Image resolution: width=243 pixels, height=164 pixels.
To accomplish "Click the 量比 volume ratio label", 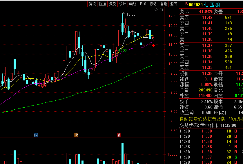I will [218, 90].
